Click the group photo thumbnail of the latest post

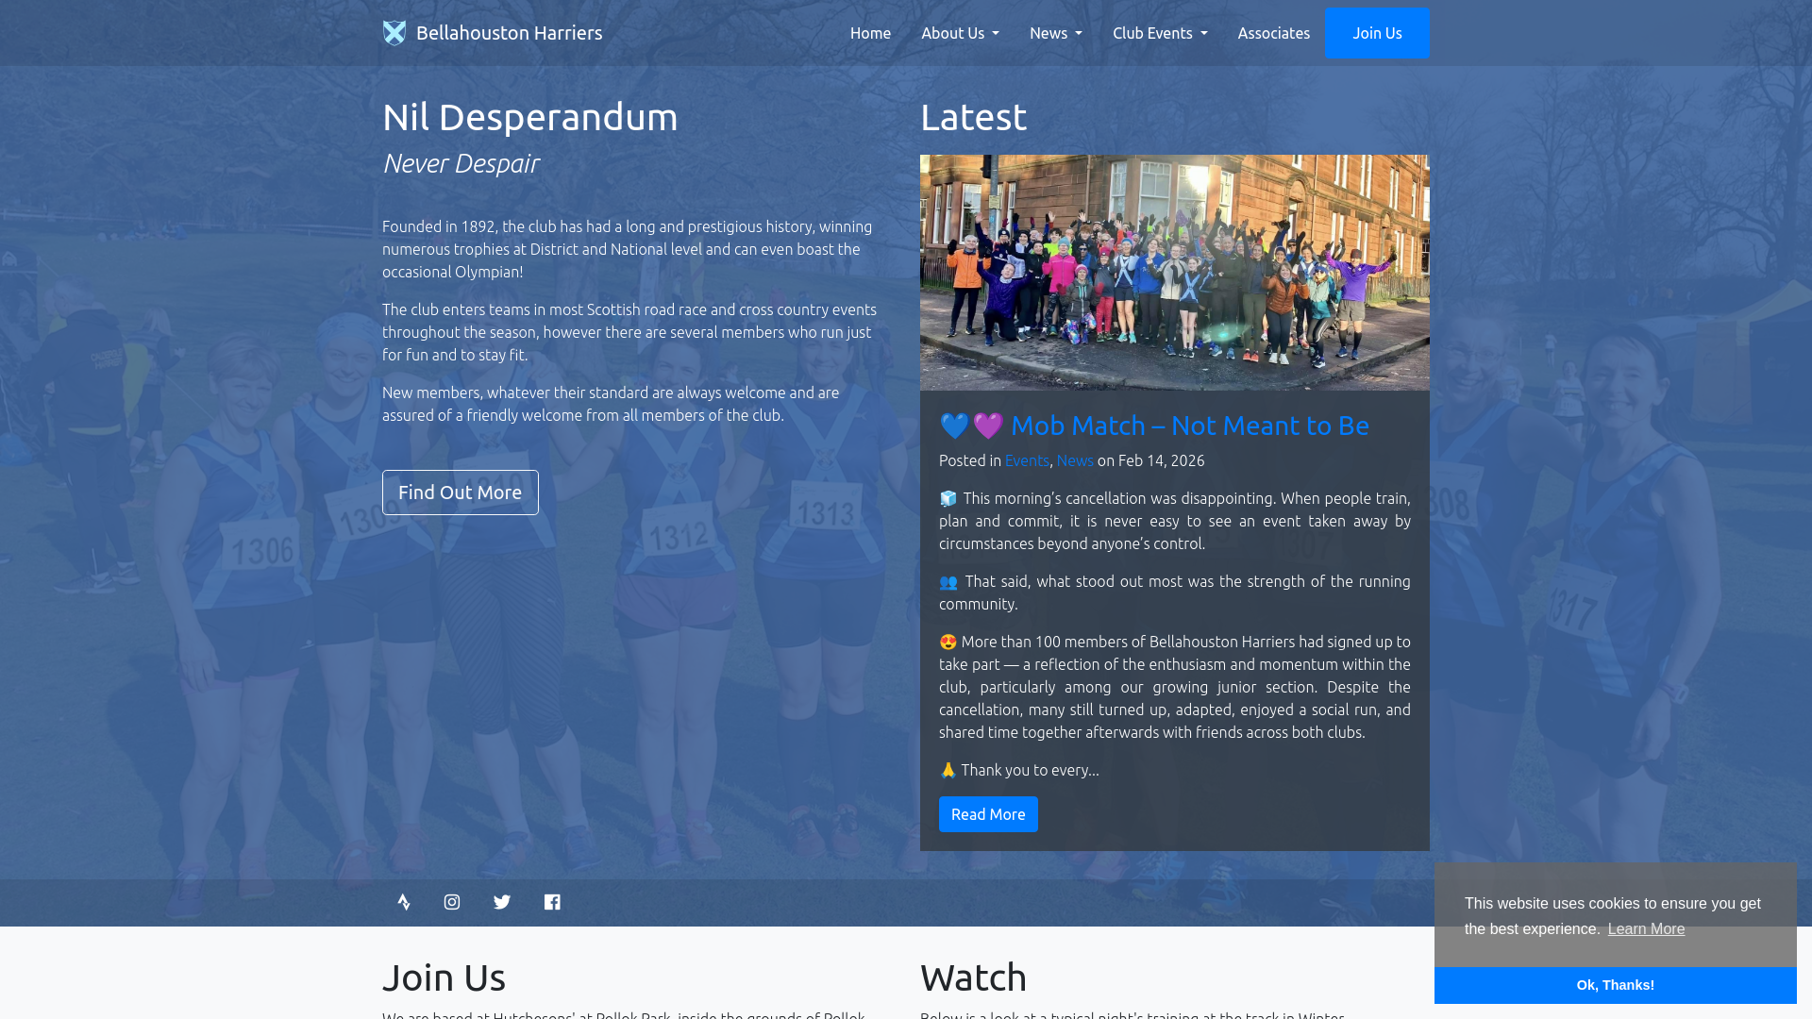[1175, 273]
